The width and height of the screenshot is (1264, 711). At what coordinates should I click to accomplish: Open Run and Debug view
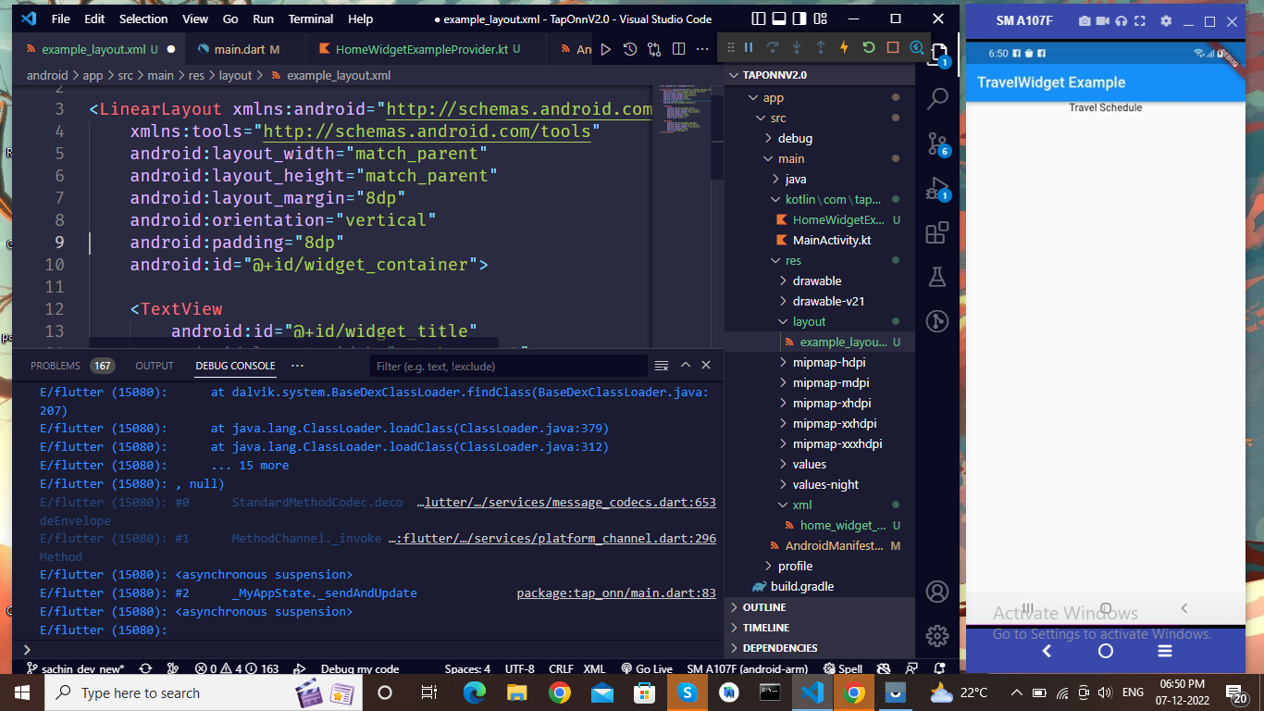(x=937, y=188)
